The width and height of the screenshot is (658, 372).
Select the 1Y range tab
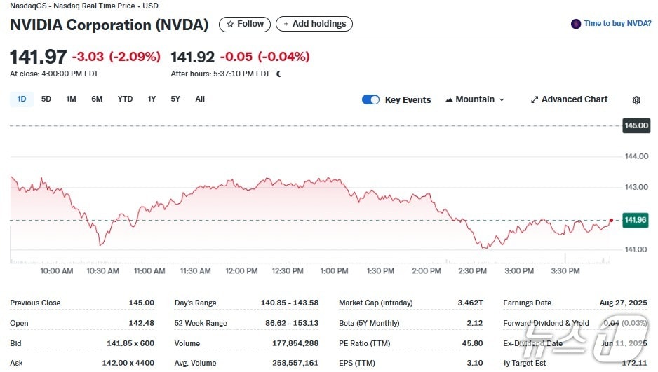pyautogui.click(x=152, y=99)
